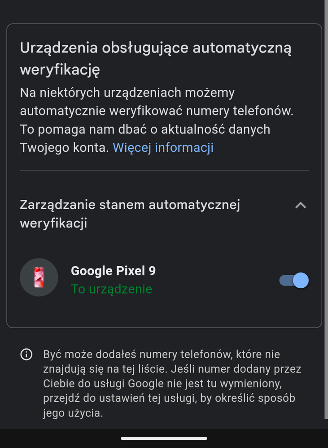Tap the divider line above Zarządzanie section

pos(164,170)
